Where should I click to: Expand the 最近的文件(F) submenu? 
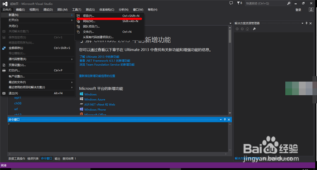point(38,82)
